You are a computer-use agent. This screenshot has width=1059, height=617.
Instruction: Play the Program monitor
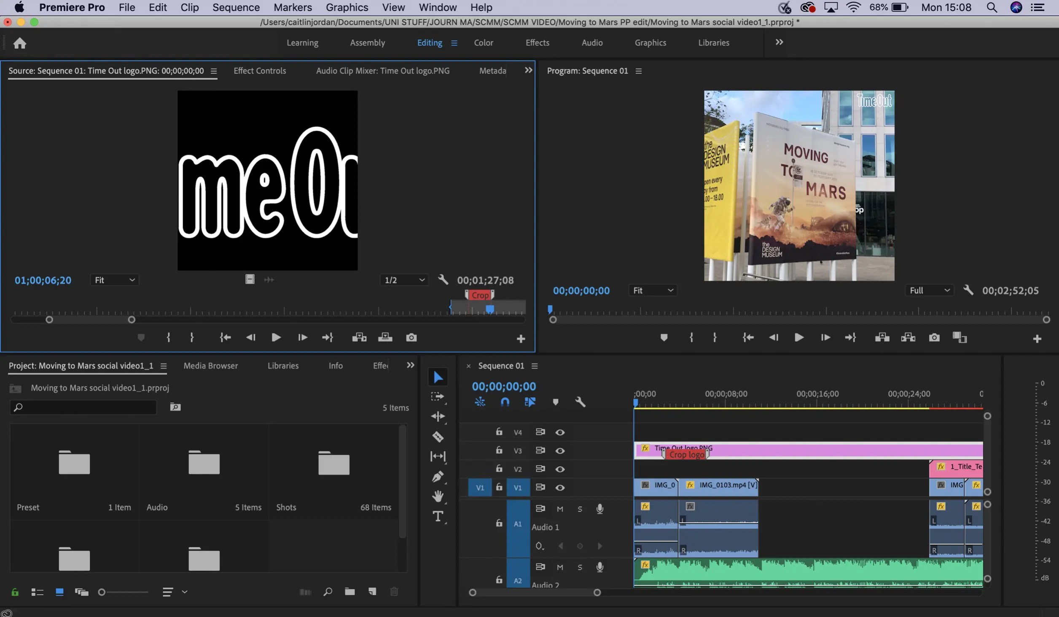[799, 337]
